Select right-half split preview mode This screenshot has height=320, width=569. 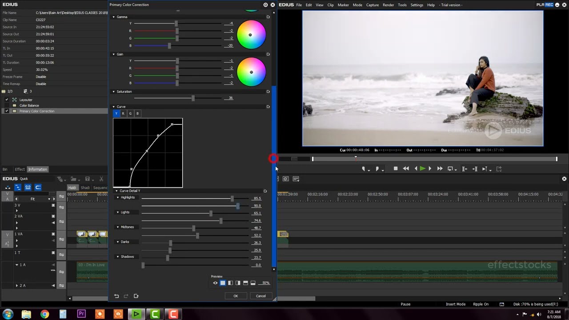(238, 283)
